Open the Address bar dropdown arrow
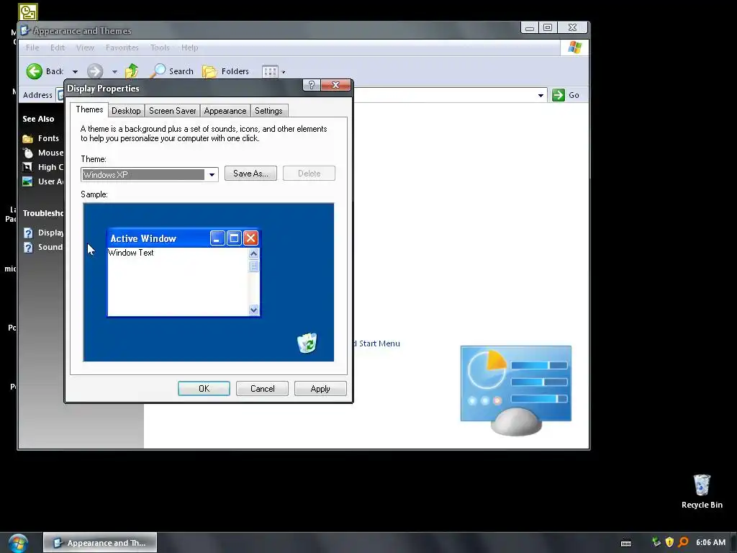The image size is (737, 553). 541,96
